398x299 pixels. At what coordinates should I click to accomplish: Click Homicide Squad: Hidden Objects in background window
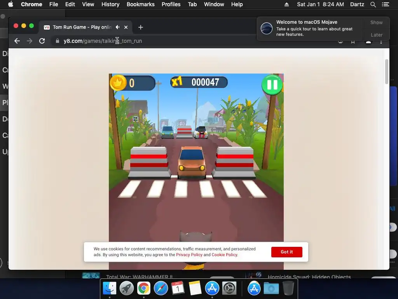coord(309,276)
